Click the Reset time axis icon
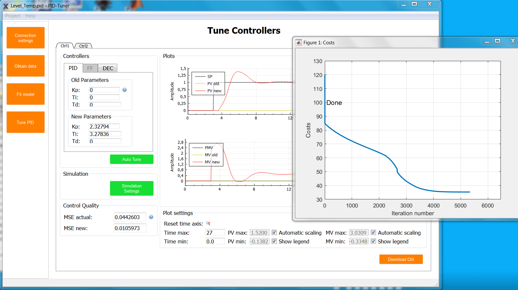The width and height of the screenshot is (518, 290). click(x=208, y=223)
